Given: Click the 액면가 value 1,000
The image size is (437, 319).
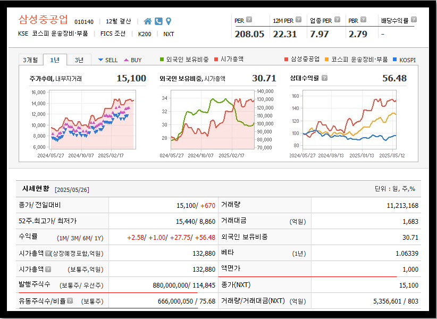Looking at the screenshot, I should [x=410, y=269].
